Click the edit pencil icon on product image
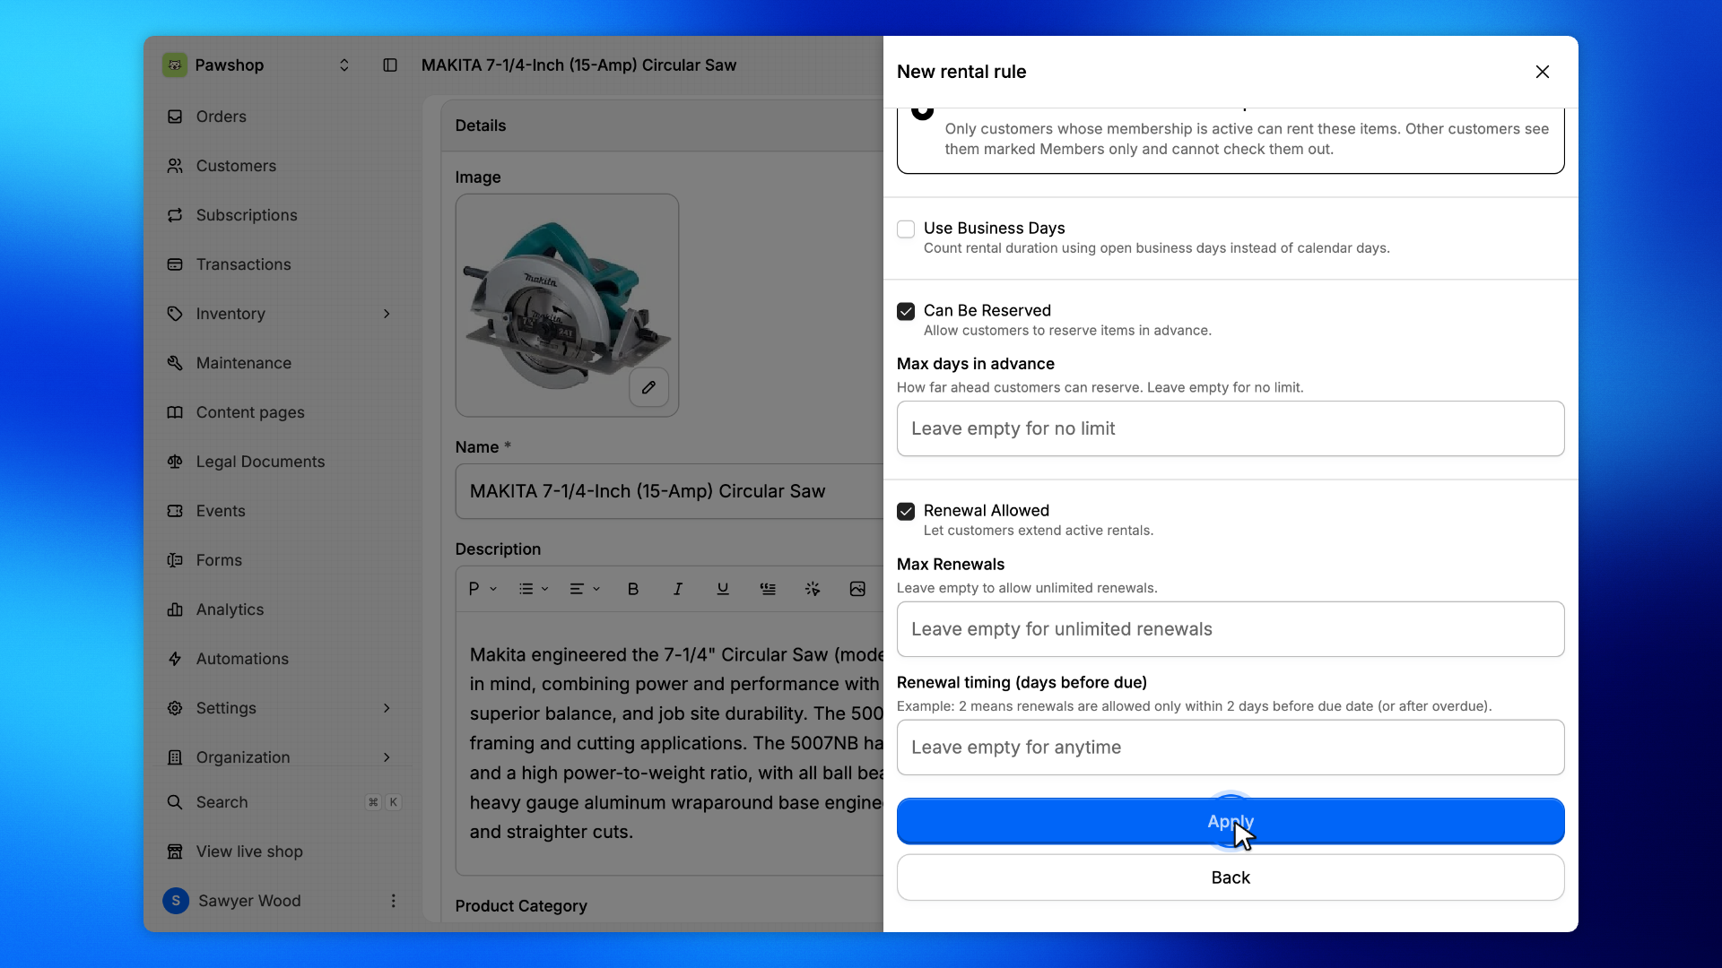Image resolution: width=1722 pixels, height=968 pixels. (x=648, y=387)
